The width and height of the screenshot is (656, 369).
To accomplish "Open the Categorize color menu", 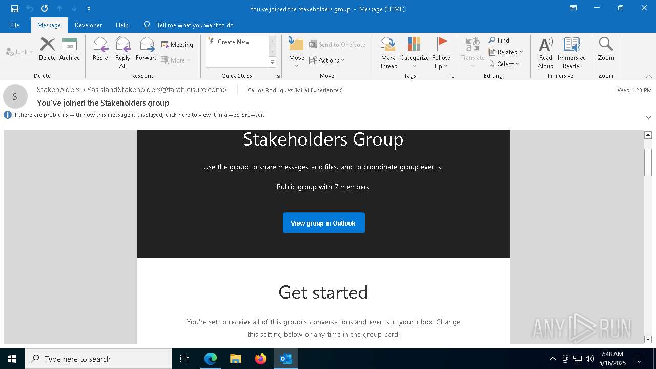I will point(415,52).
